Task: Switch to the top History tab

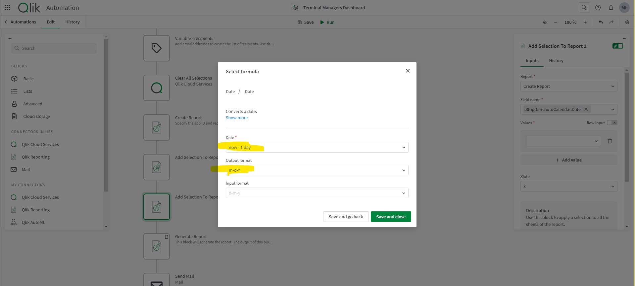Action: point(73,22)
